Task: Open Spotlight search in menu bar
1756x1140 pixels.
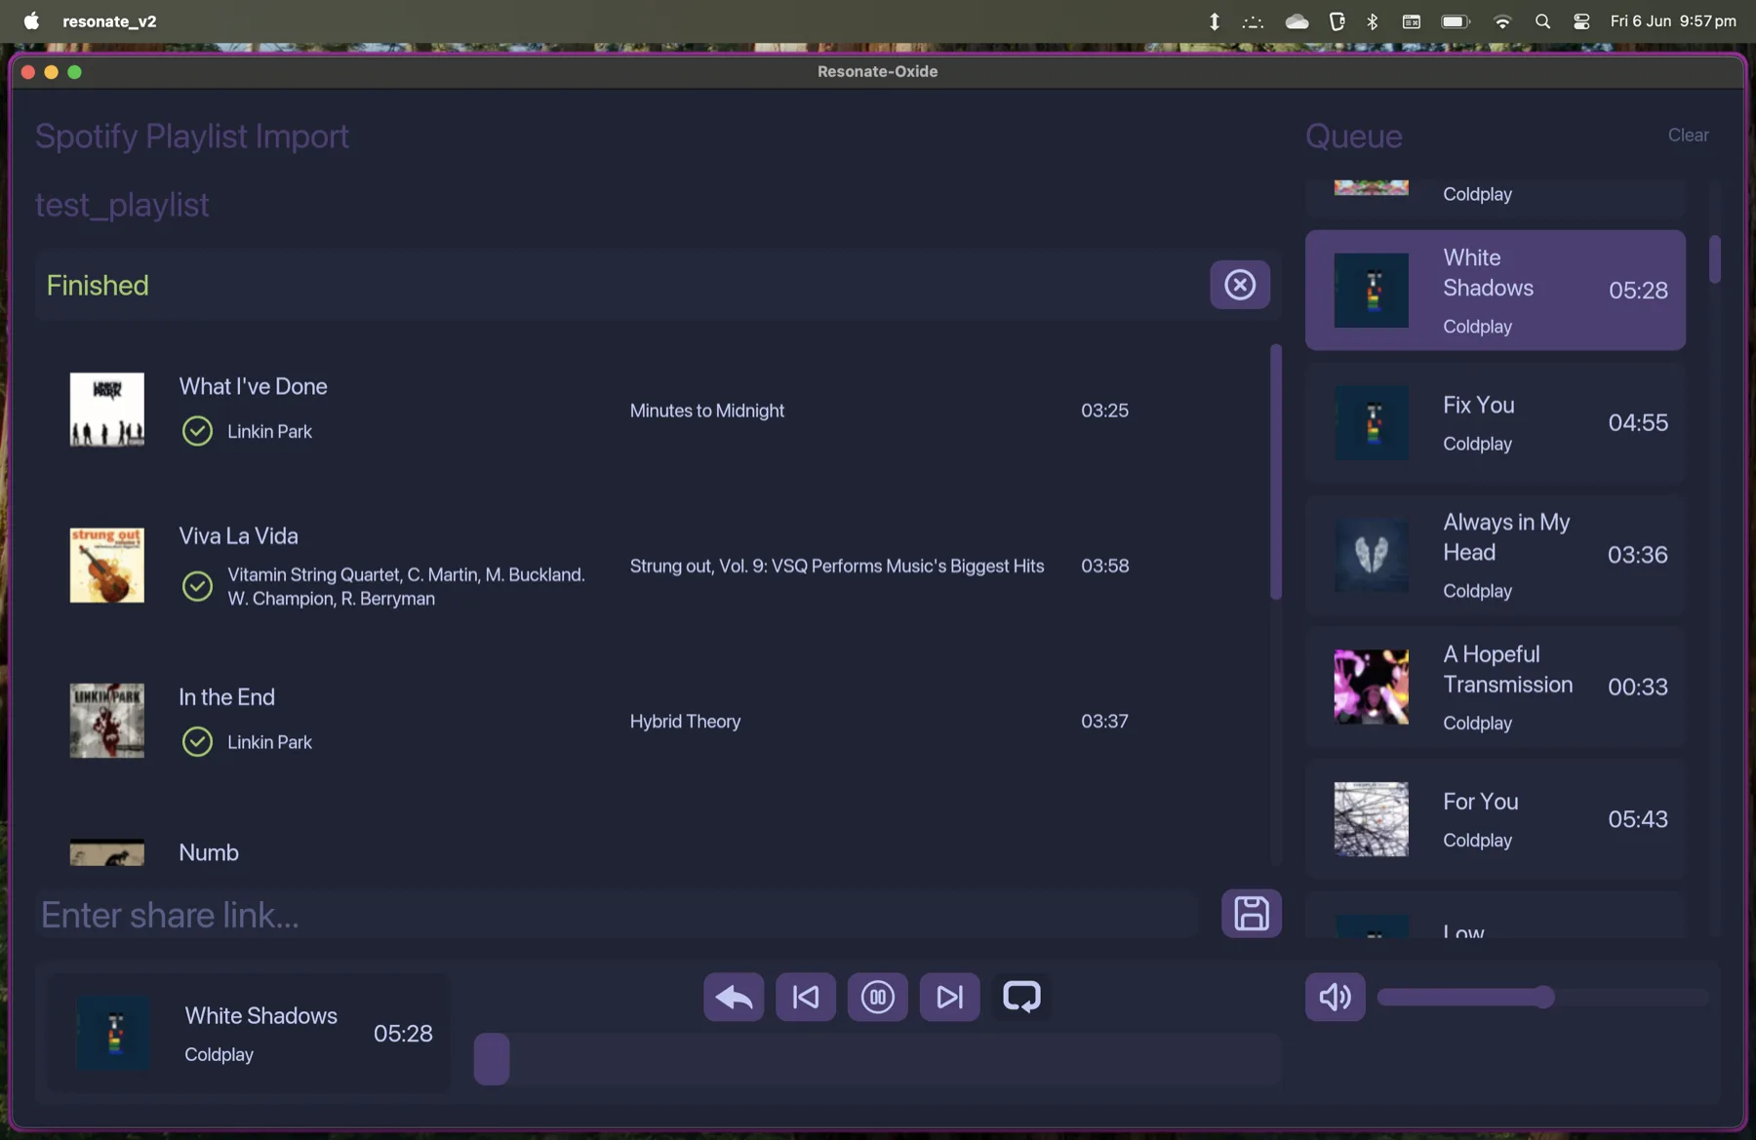Action: click(1542, 21)
